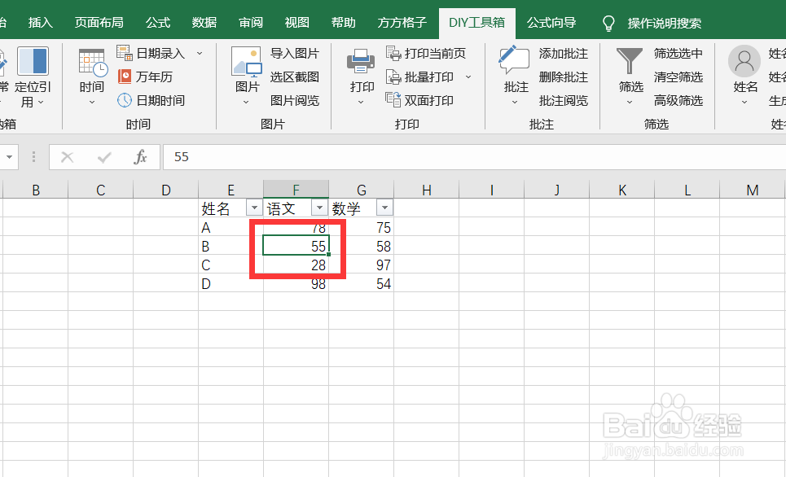Click the confirm checkmark in formula bar

pos(103,157)
